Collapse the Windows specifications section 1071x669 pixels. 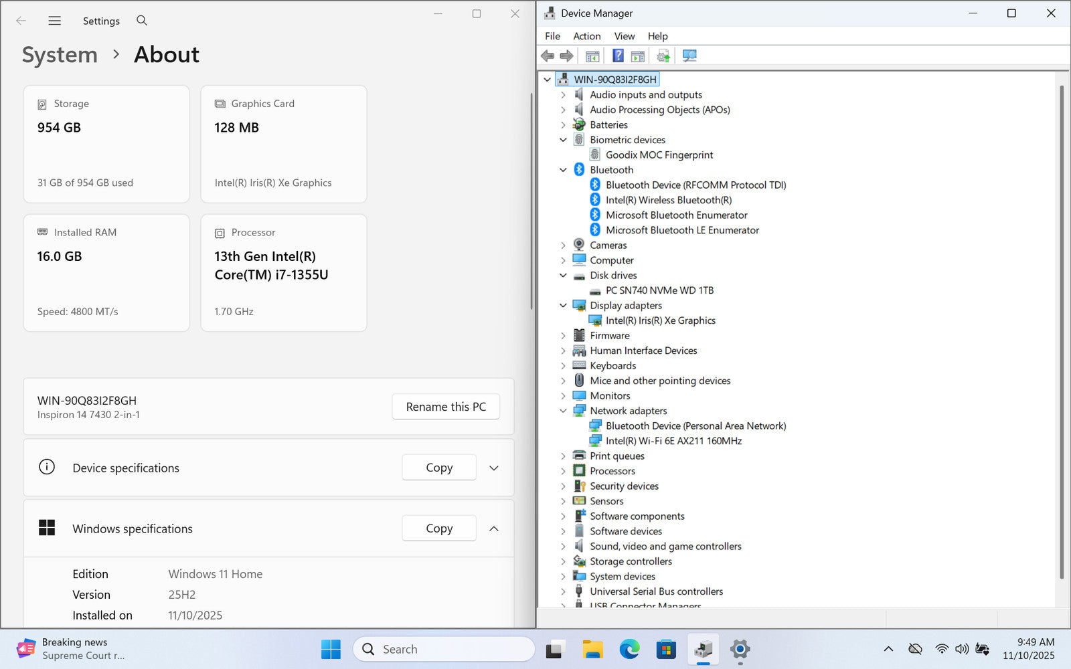tap(494, 529)
